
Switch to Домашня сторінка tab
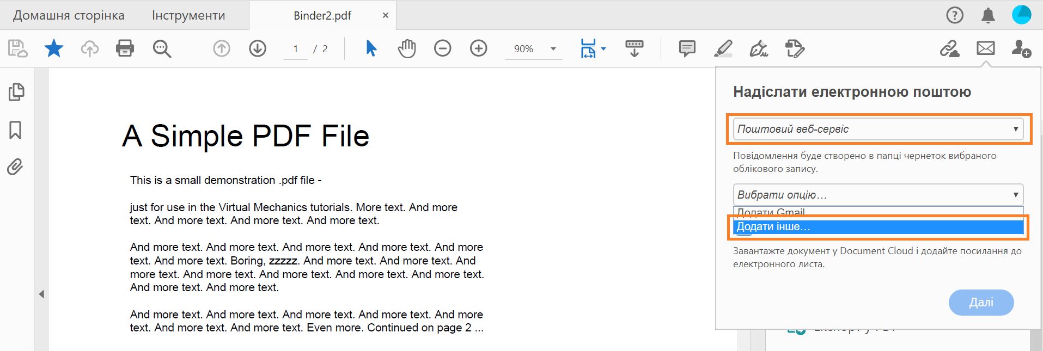69,15
